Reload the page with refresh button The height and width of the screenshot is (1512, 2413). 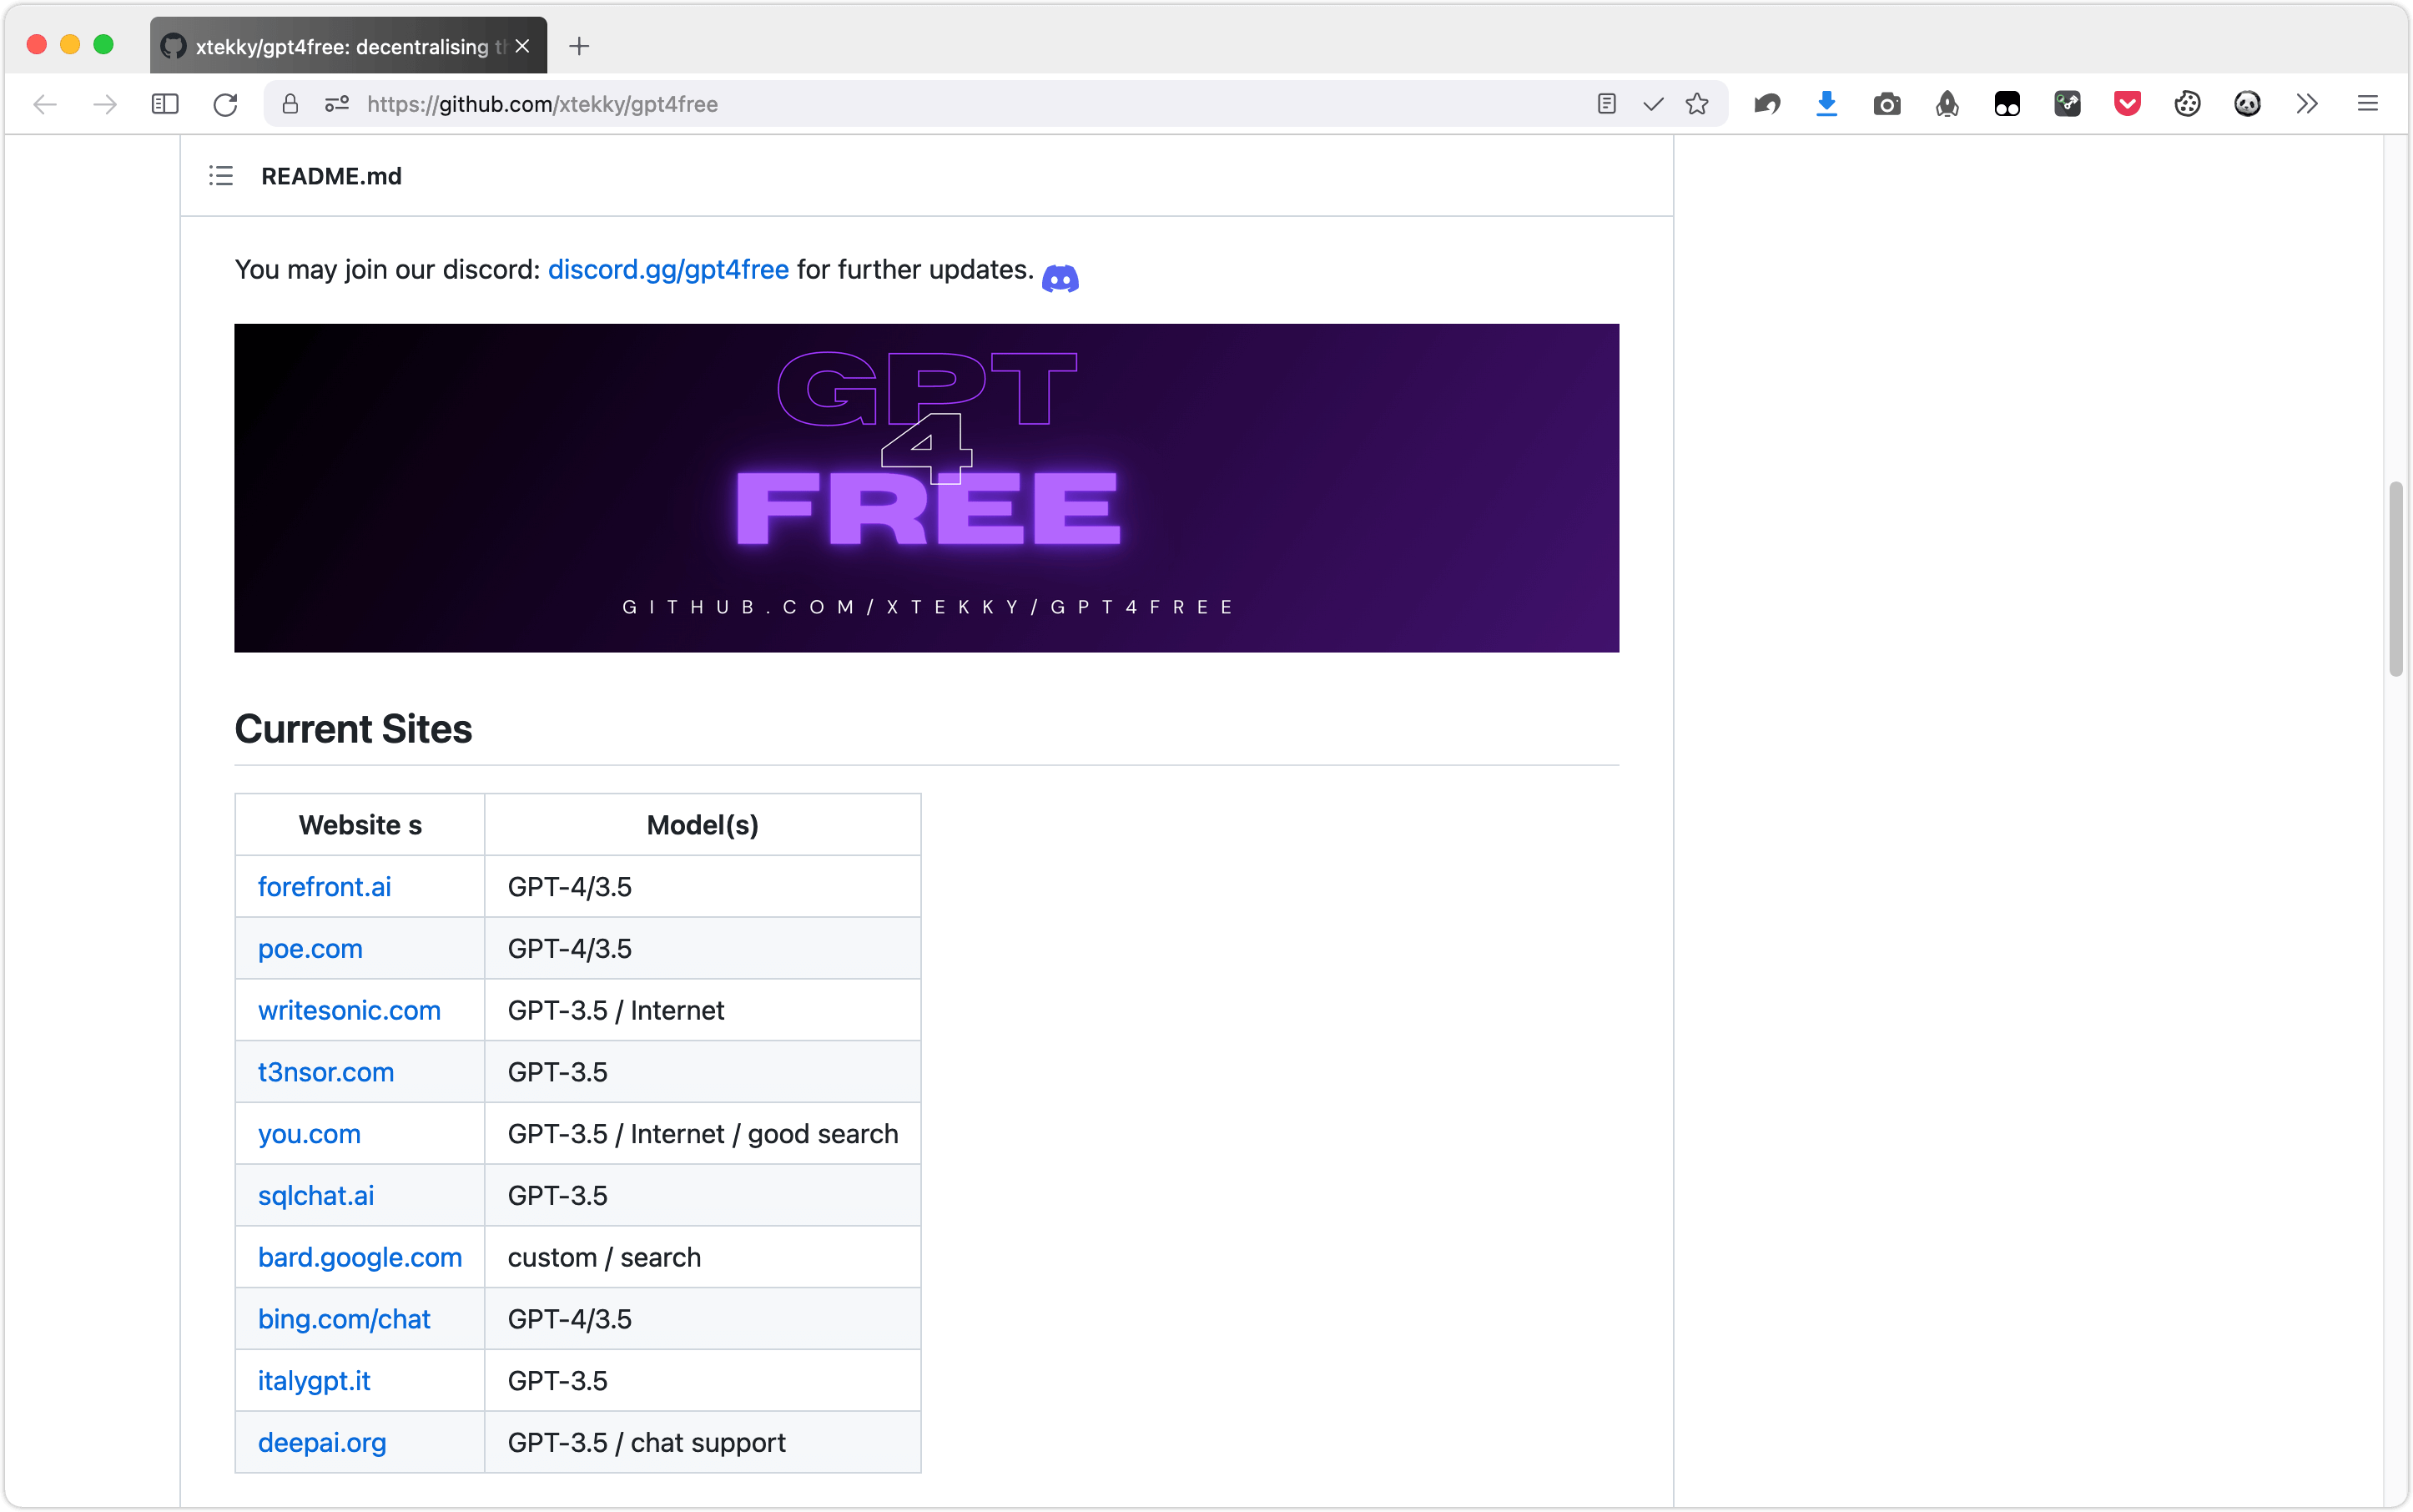click(x=225, y=104)
